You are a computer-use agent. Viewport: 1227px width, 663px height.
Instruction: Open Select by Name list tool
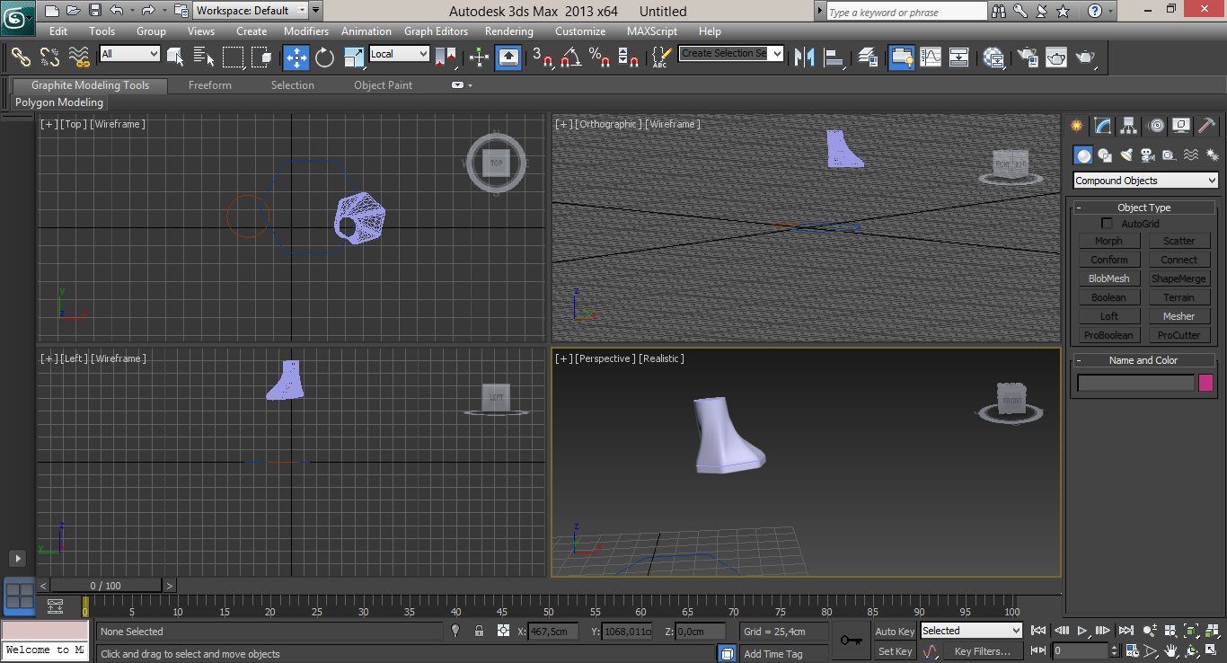click(204, 57)
